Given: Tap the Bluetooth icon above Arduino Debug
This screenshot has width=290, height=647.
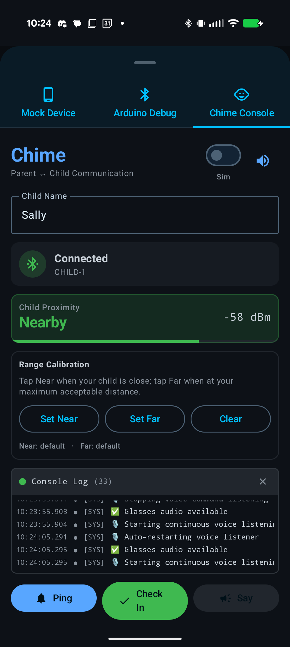Looking at the screenshot, I should [145, 95].
